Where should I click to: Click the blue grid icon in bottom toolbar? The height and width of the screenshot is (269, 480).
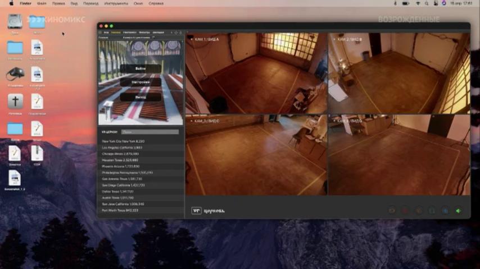[x=445, y=211]
